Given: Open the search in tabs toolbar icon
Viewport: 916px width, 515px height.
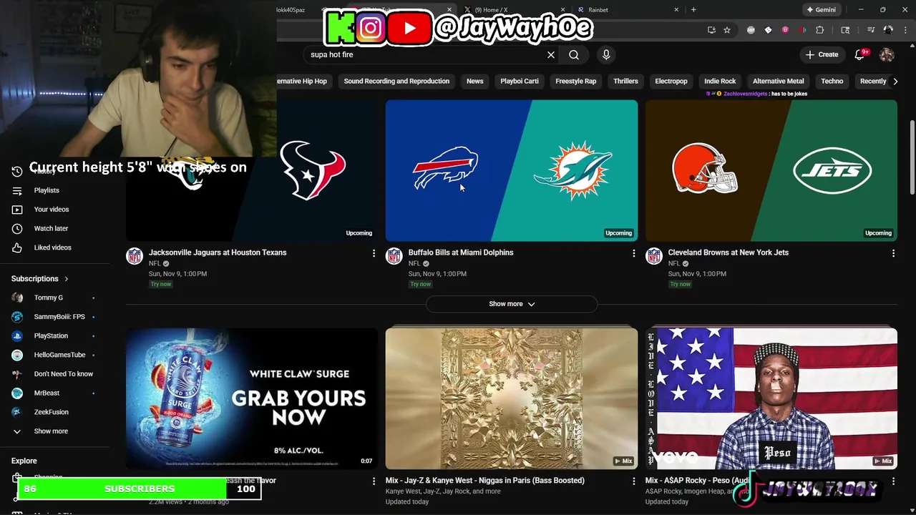Looking at the screenshot, I should 845,30.
